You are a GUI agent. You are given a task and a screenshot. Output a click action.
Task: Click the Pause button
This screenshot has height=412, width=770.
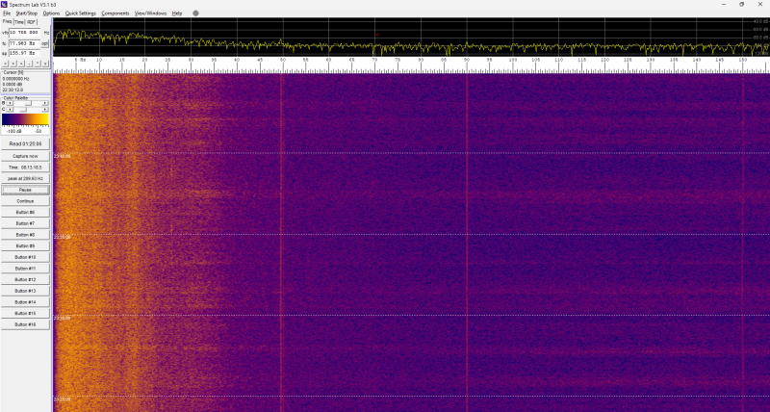tap(25, 190)
